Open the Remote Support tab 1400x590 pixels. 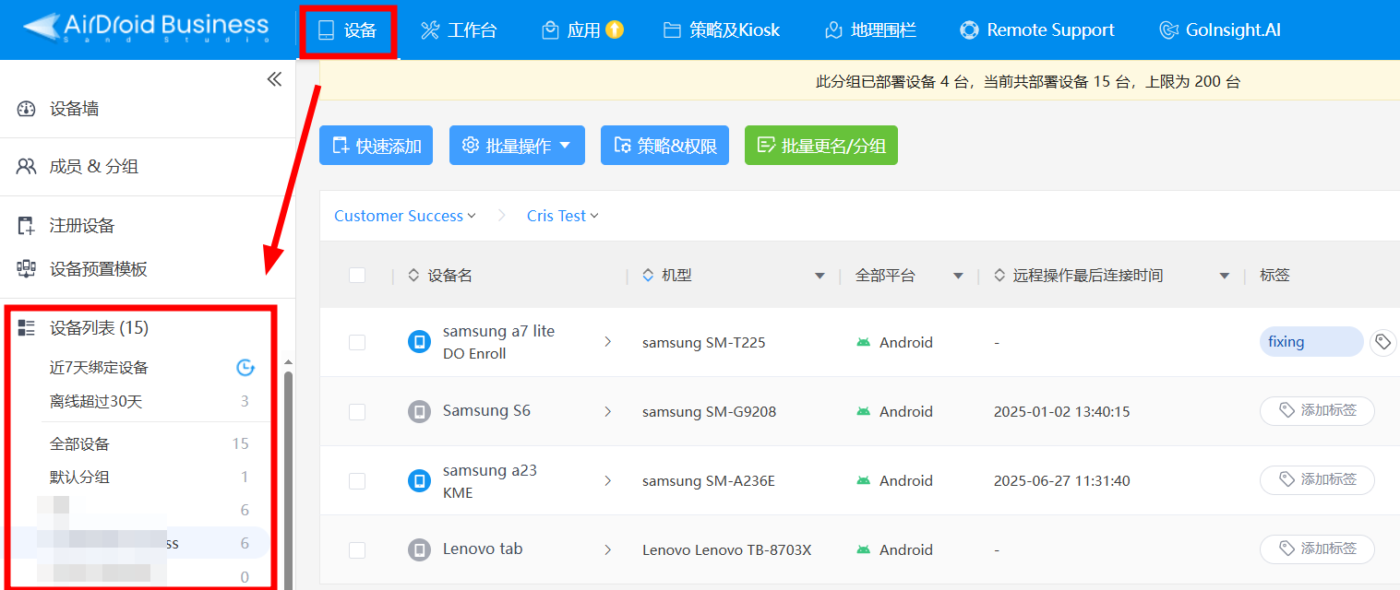point(1037,30)
